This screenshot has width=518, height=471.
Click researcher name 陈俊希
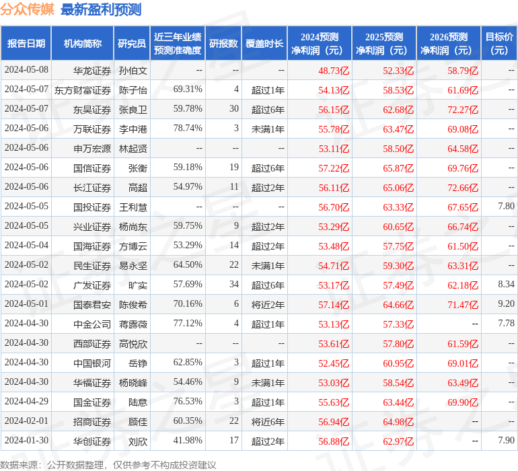(133, 305)
